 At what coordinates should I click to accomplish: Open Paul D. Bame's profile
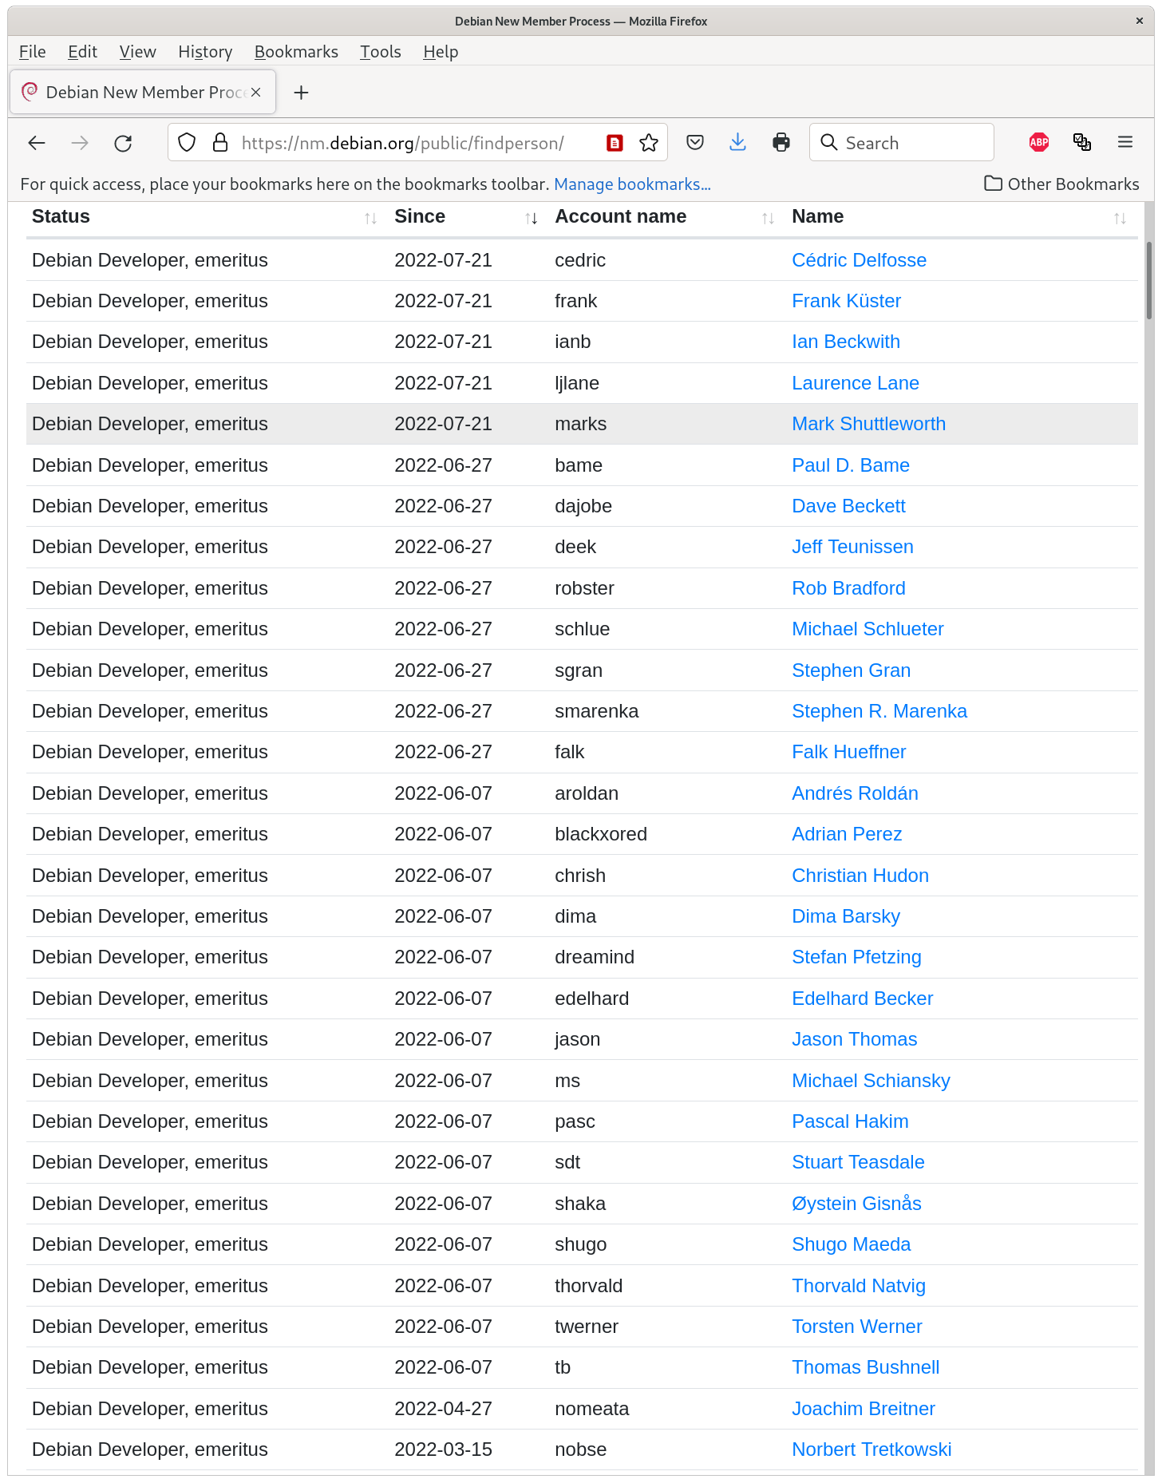(850, 465)
